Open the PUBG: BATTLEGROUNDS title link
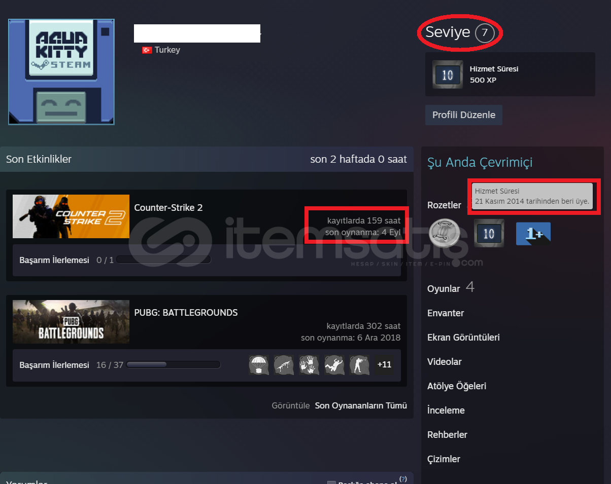 (x=186, y=313)
